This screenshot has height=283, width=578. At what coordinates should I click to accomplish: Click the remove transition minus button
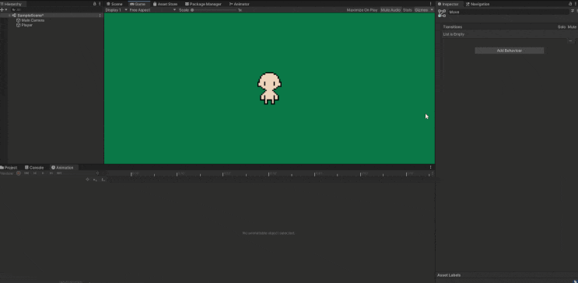tap(571, 41)
